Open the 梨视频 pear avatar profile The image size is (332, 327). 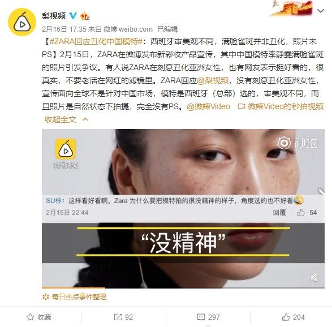[22, 22]
